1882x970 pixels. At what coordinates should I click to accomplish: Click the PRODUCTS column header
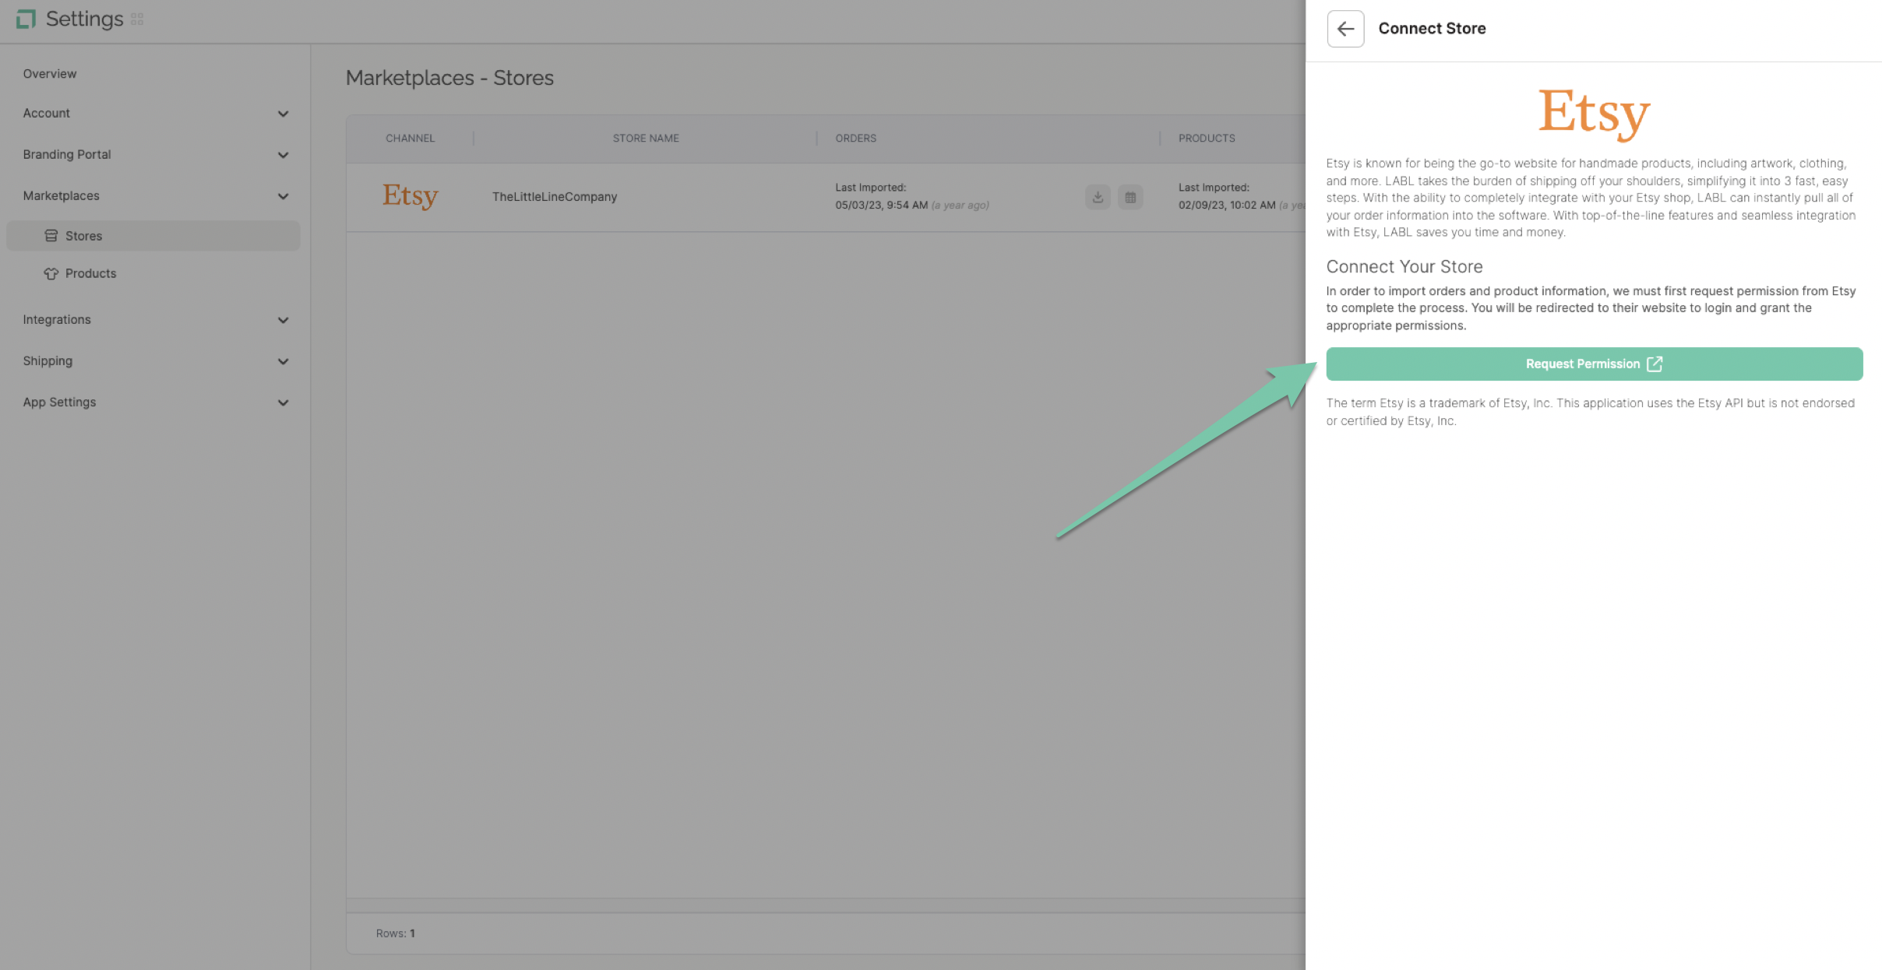click(x=1207, y=139)
